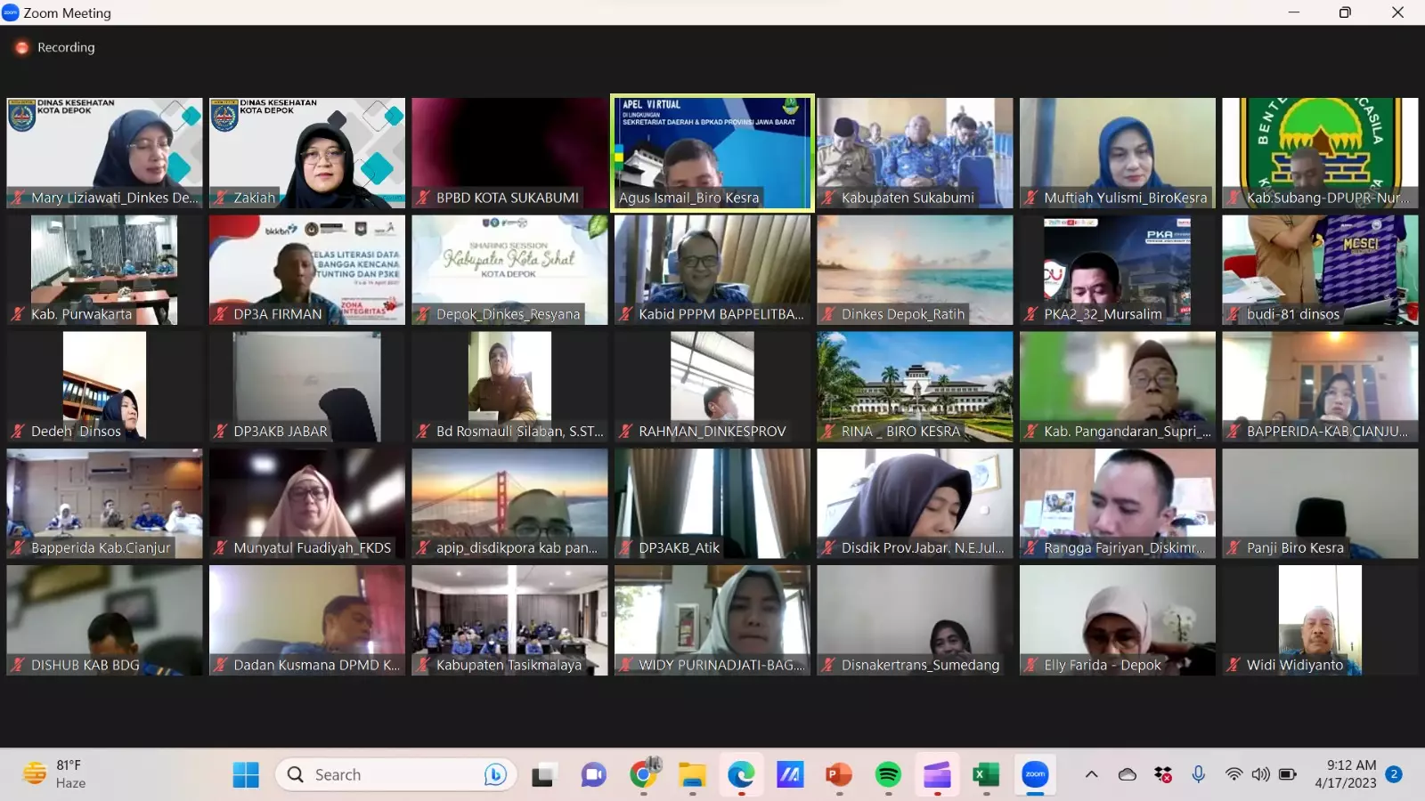The image size is (1425, 801).
Task: Toggle Task View on the taskbar
Action: click(543, 775)
